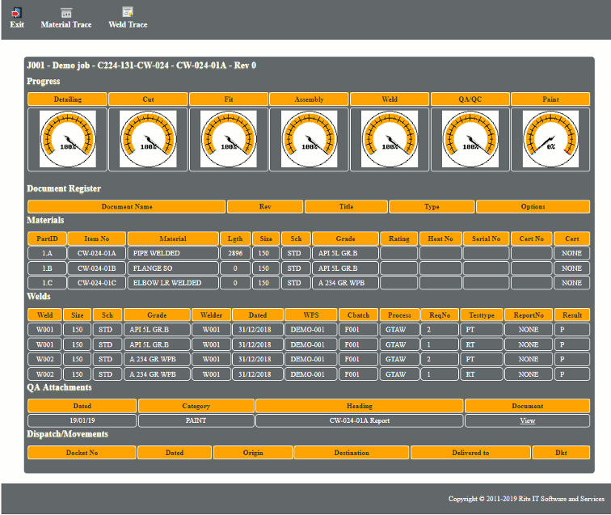The image size is (611, 515).
Task: Select item CW-024-01B cell
Action: pos(97,268)
